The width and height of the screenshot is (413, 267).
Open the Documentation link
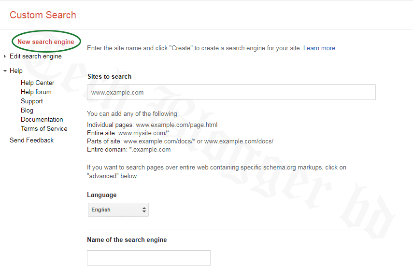pos(42,120)
